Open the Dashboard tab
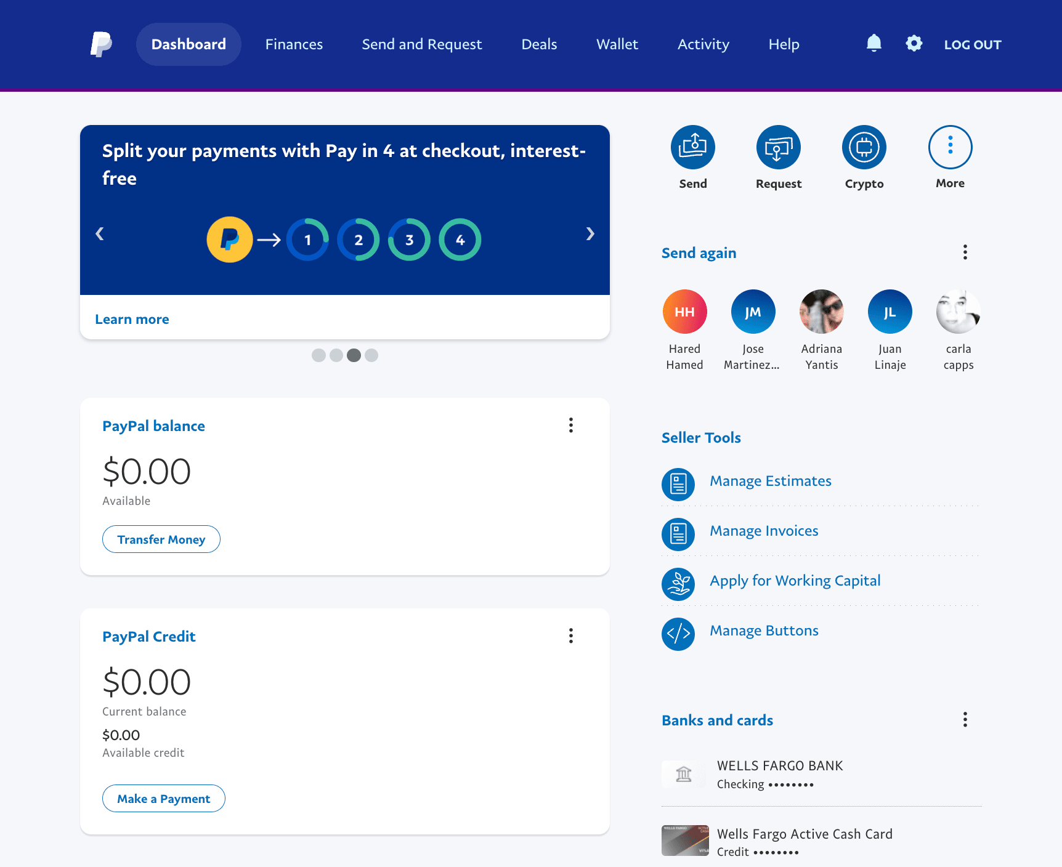Image resolution: width=1062 pixels, height=867 pixels. pyautogui.click(x=188, y=44)
